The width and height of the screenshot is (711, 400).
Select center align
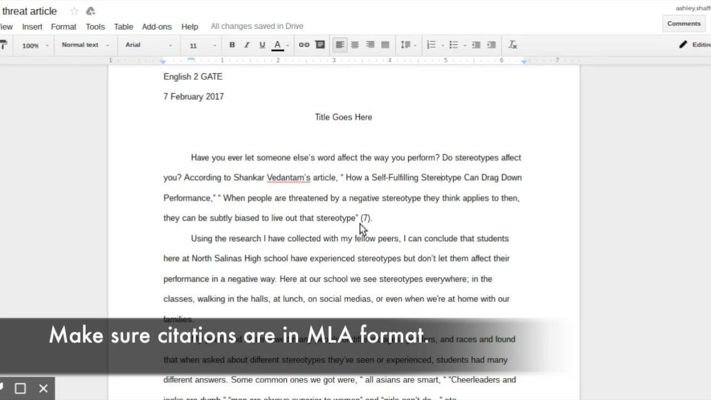tap(355, 45)
